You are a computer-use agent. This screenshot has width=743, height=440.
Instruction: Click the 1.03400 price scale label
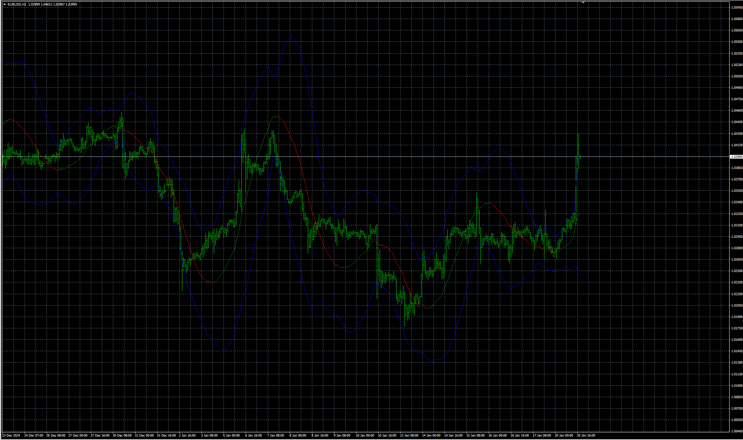(x=737, y=202)
